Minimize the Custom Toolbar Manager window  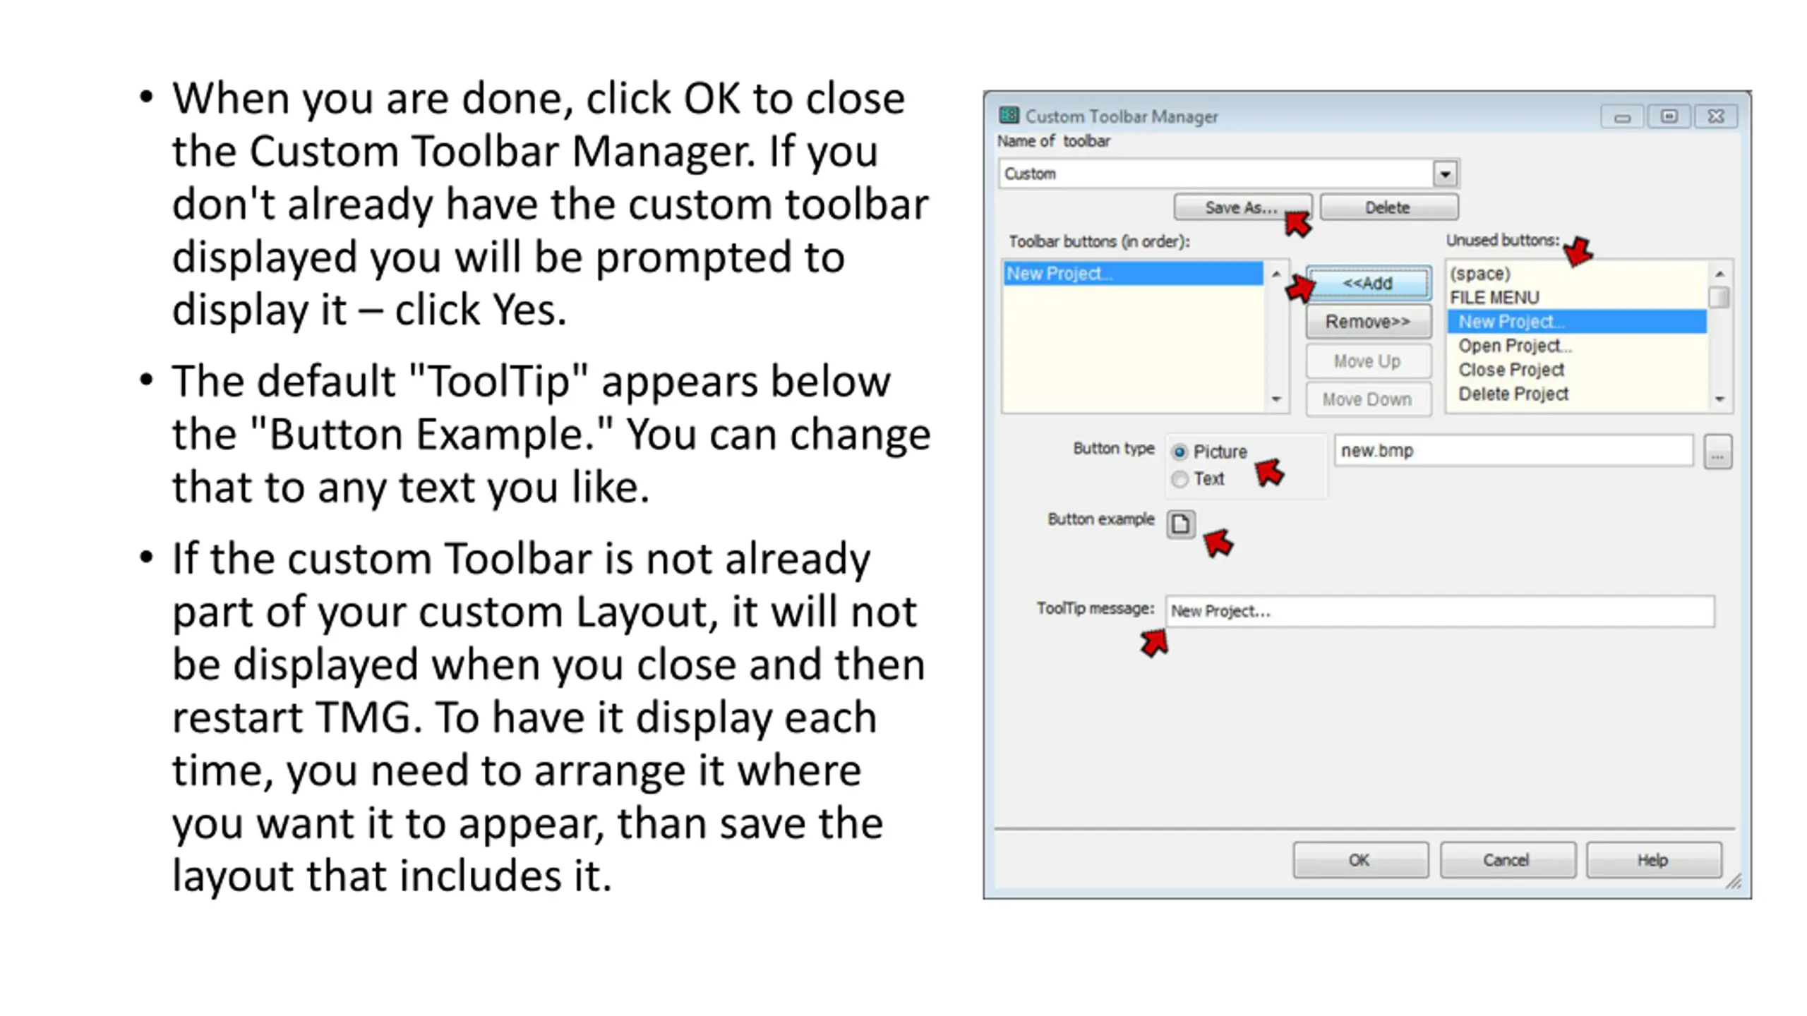point(1622,116)
